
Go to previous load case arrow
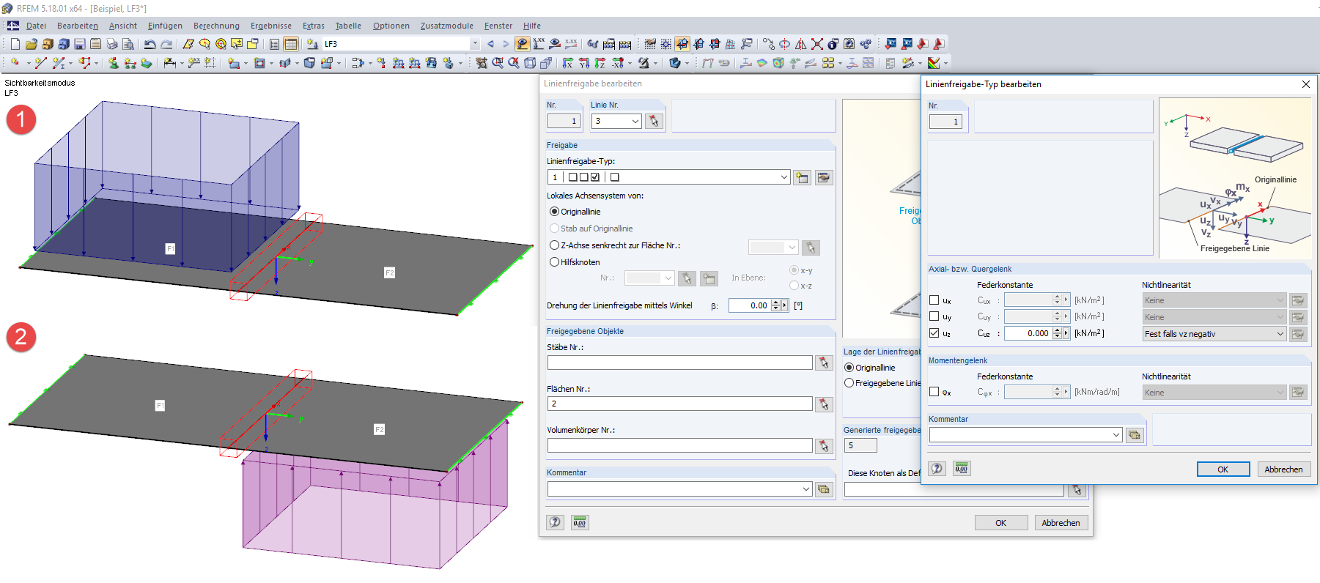click(490, 44)
